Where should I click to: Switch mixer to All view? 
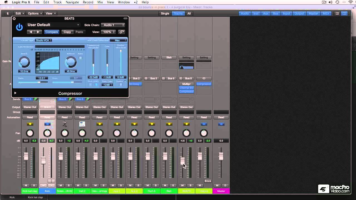[x=189, y=13]
